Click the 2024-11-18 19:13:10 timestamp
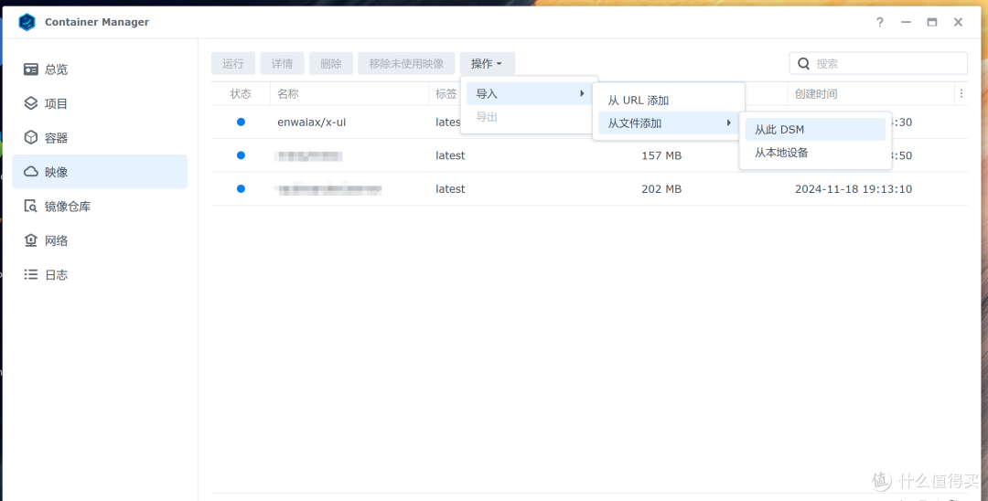 pos(854,189)
